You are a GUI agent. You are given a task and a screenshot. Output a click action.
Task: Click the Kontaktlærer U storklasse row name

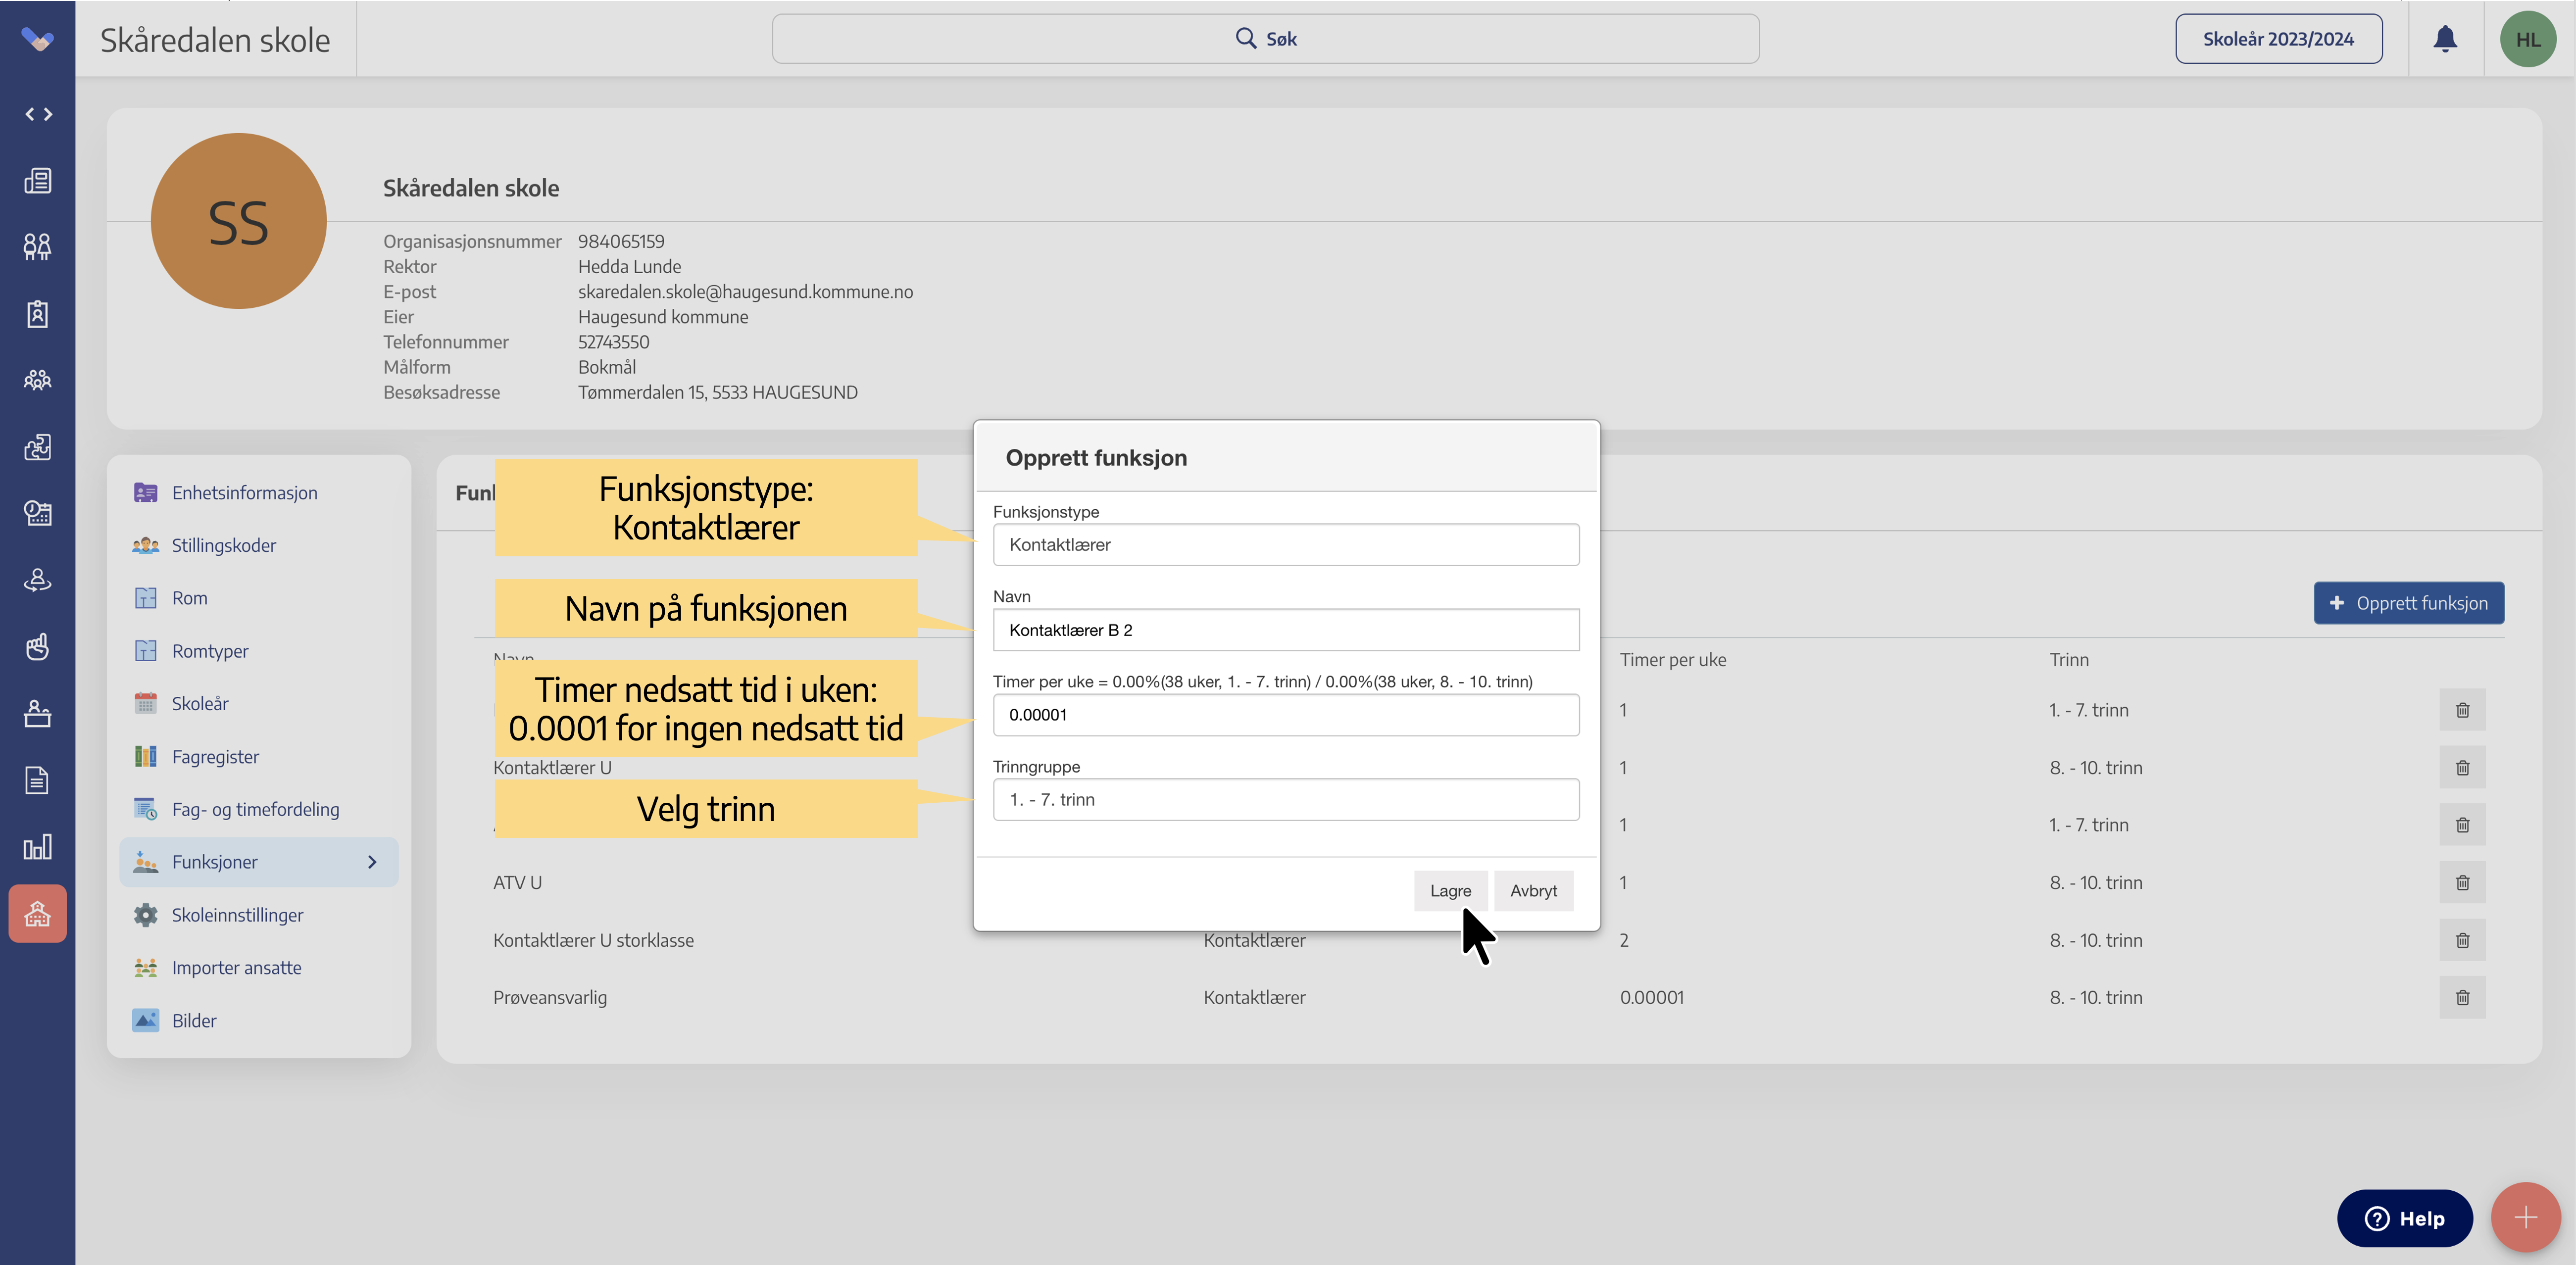click(593, 941)
